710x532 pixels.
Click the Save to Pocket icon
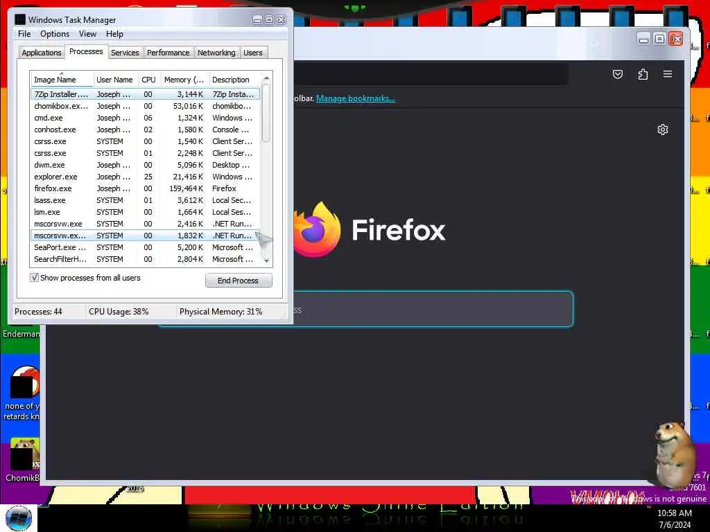coord(618,73)
